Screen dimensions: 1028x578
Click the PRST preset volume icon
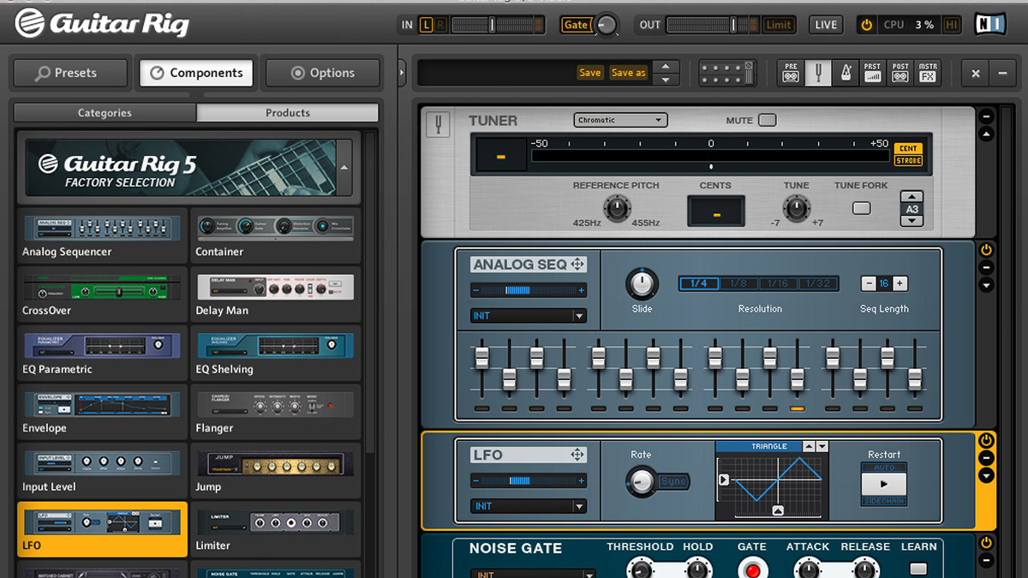click(873, 73)
